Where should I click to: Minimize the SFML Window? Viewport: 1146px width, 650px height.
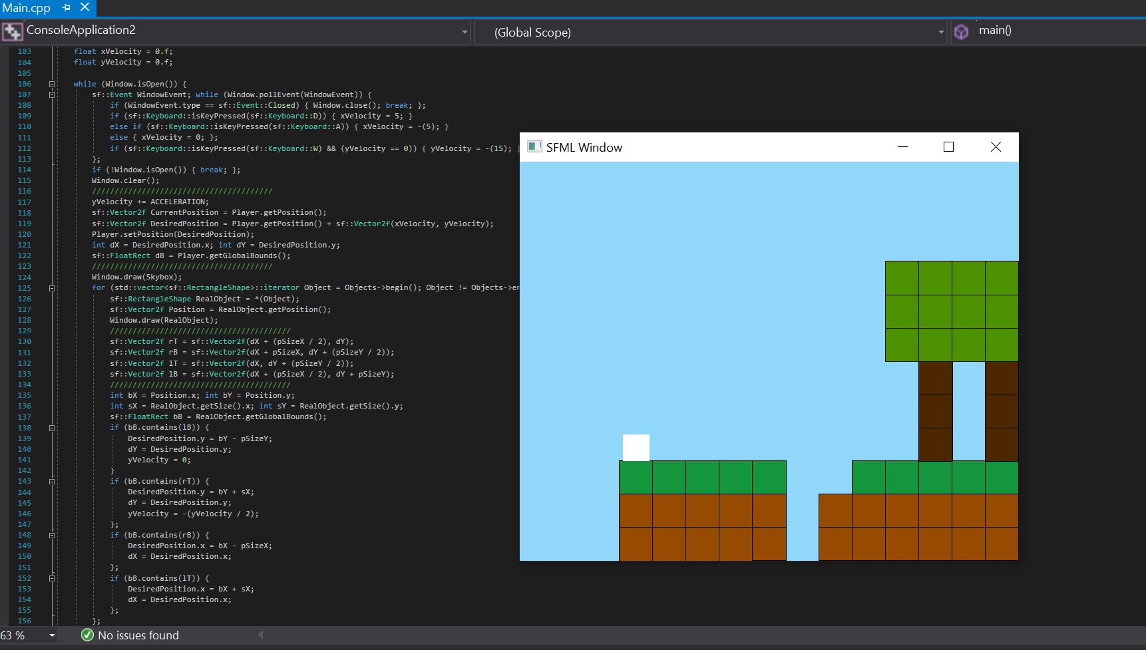tap(902, 147)
